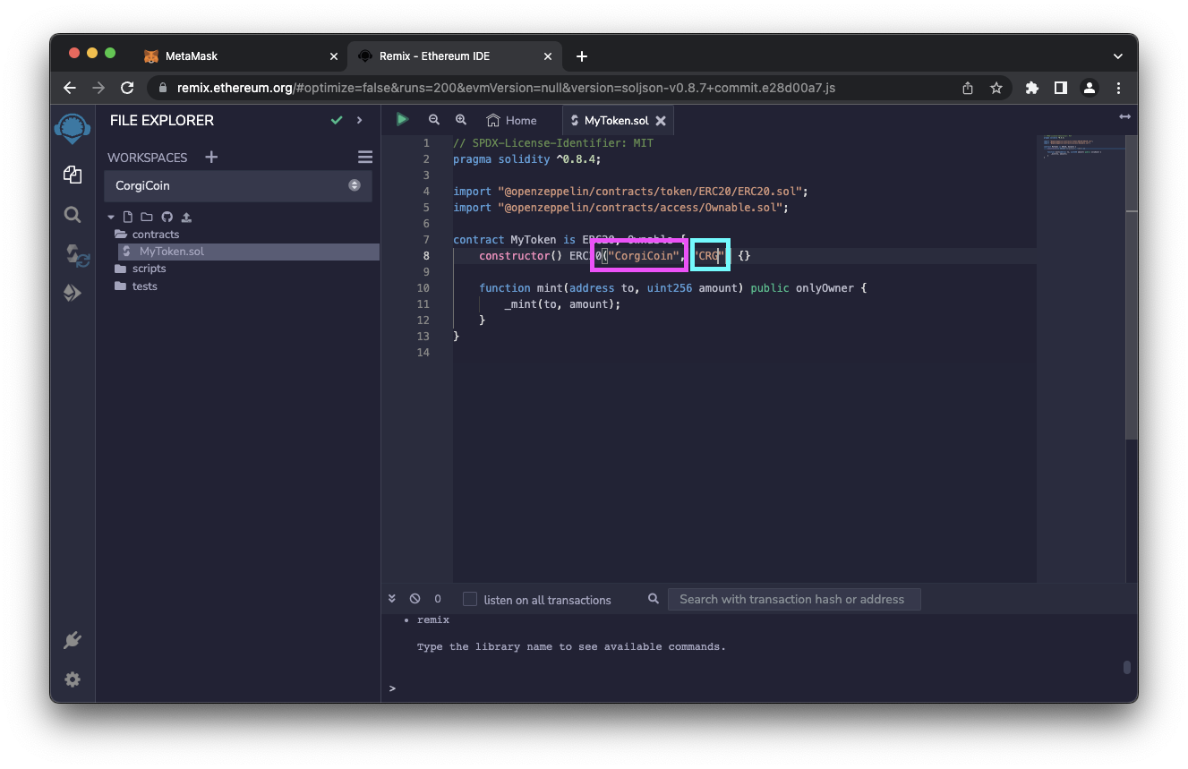This screenshot has width=1188, height=769.
Task: Zoom in the editor font
Action: (x=461, y=119)
